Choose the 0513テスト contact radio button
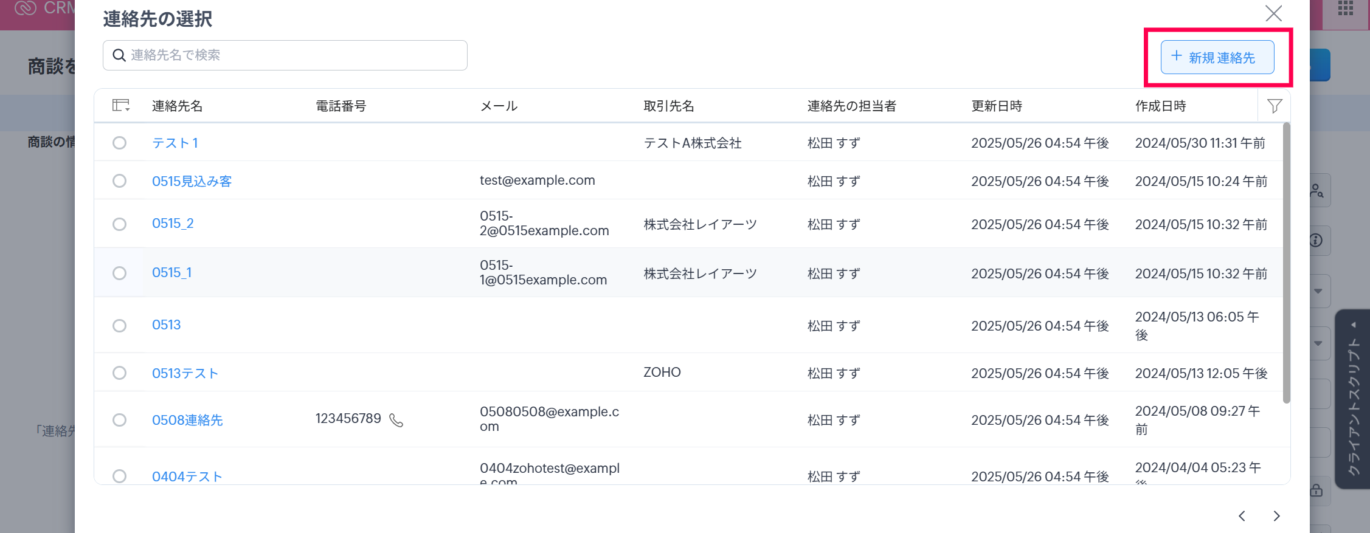The image size is (1370, 533). [x=120, y=373]
